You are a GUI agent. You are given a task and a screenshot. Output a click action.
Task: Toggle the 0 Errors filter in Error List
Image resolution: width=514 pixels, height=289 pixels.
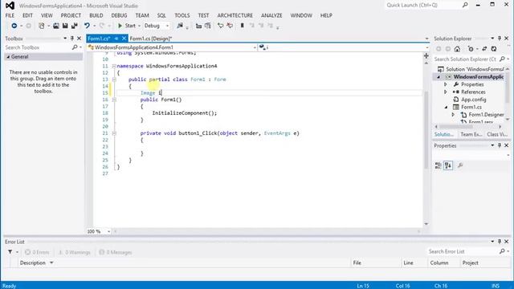[37, 252]
